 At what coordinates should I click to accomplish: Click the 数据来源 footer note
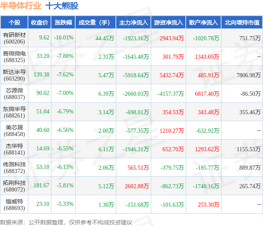point(66,222)
